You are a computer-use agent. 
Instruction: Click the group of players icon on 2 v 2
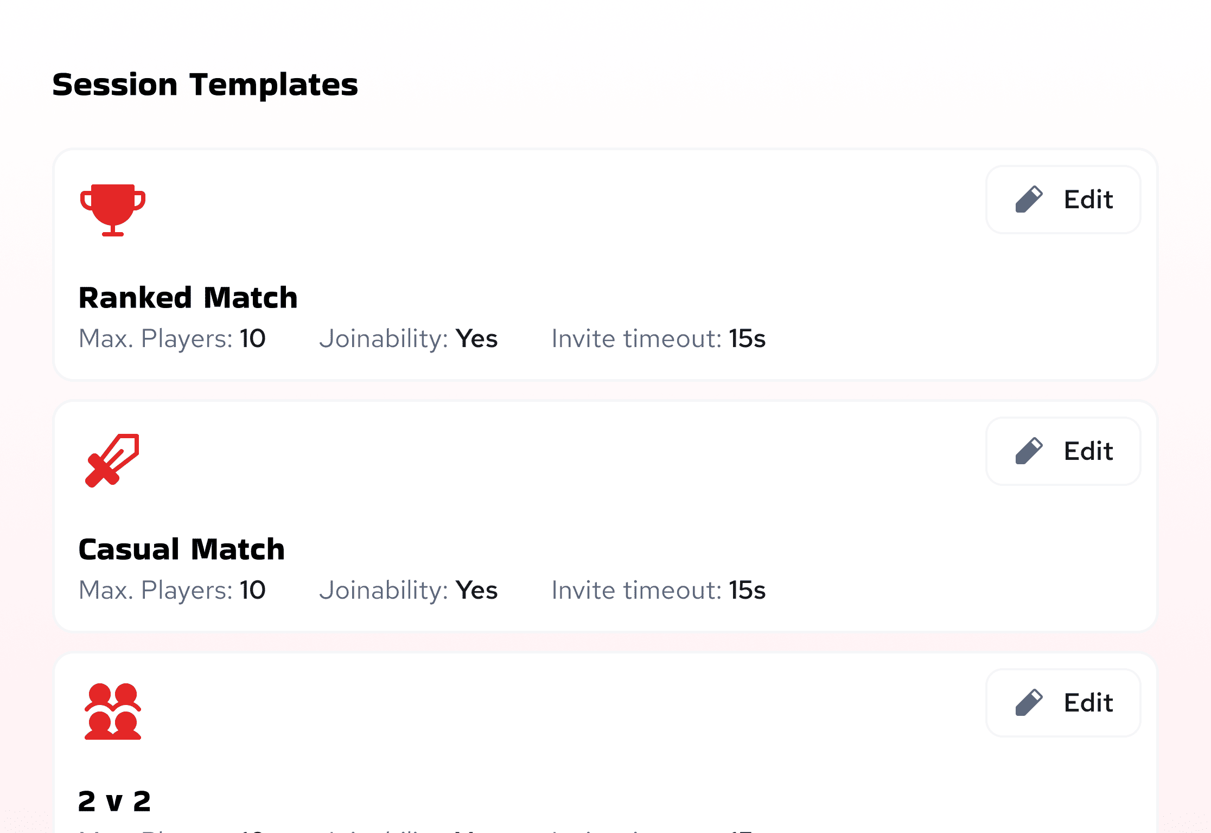pos(113,710)
